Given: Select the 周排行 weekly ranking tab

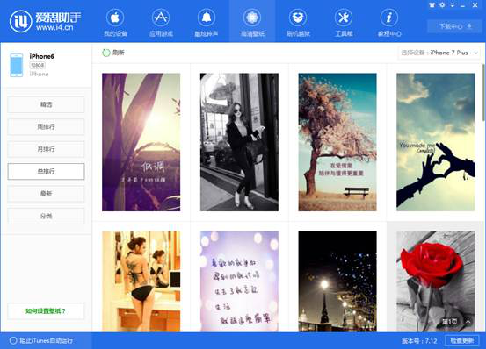Looking at the screenshot, I should tap(46, 127).
